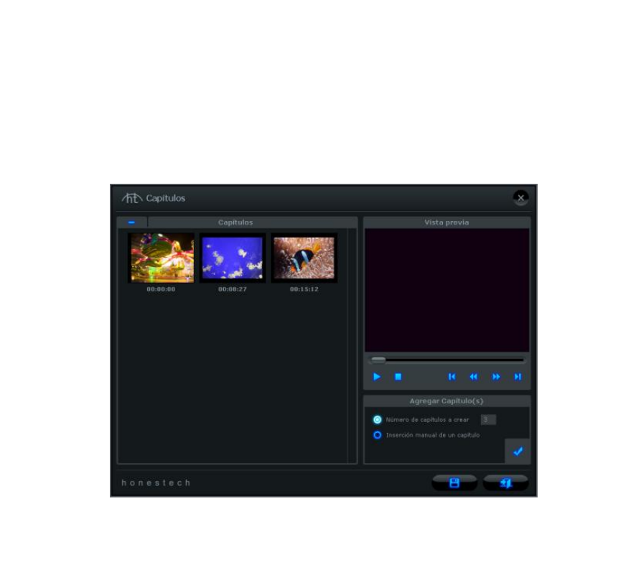Click the preview seek slider handle

coord(378,360)
